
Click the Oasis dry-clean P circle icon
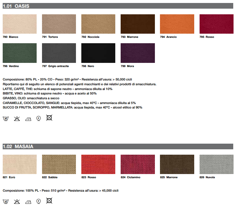point(39,118)
